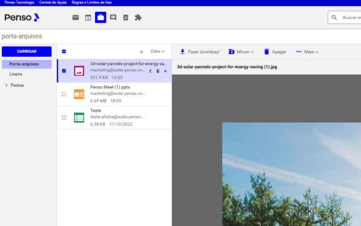Click the solar panels image preview
Viewport: 361px width, 226px height.
(x=291, y=174)
